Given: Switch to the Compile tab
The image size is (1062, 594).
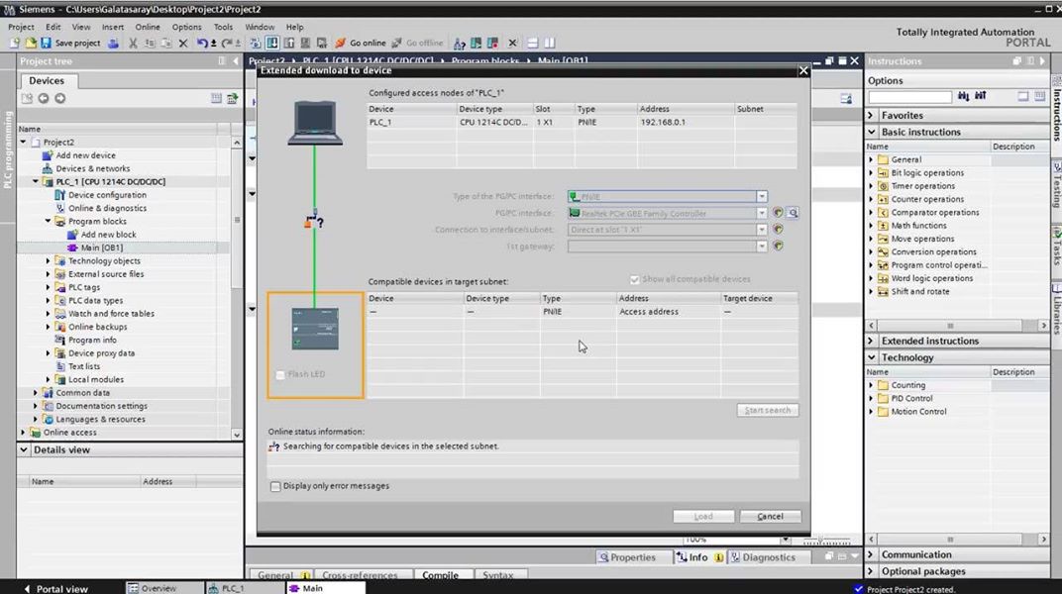Looking at the screenshot, I should 440,575.
